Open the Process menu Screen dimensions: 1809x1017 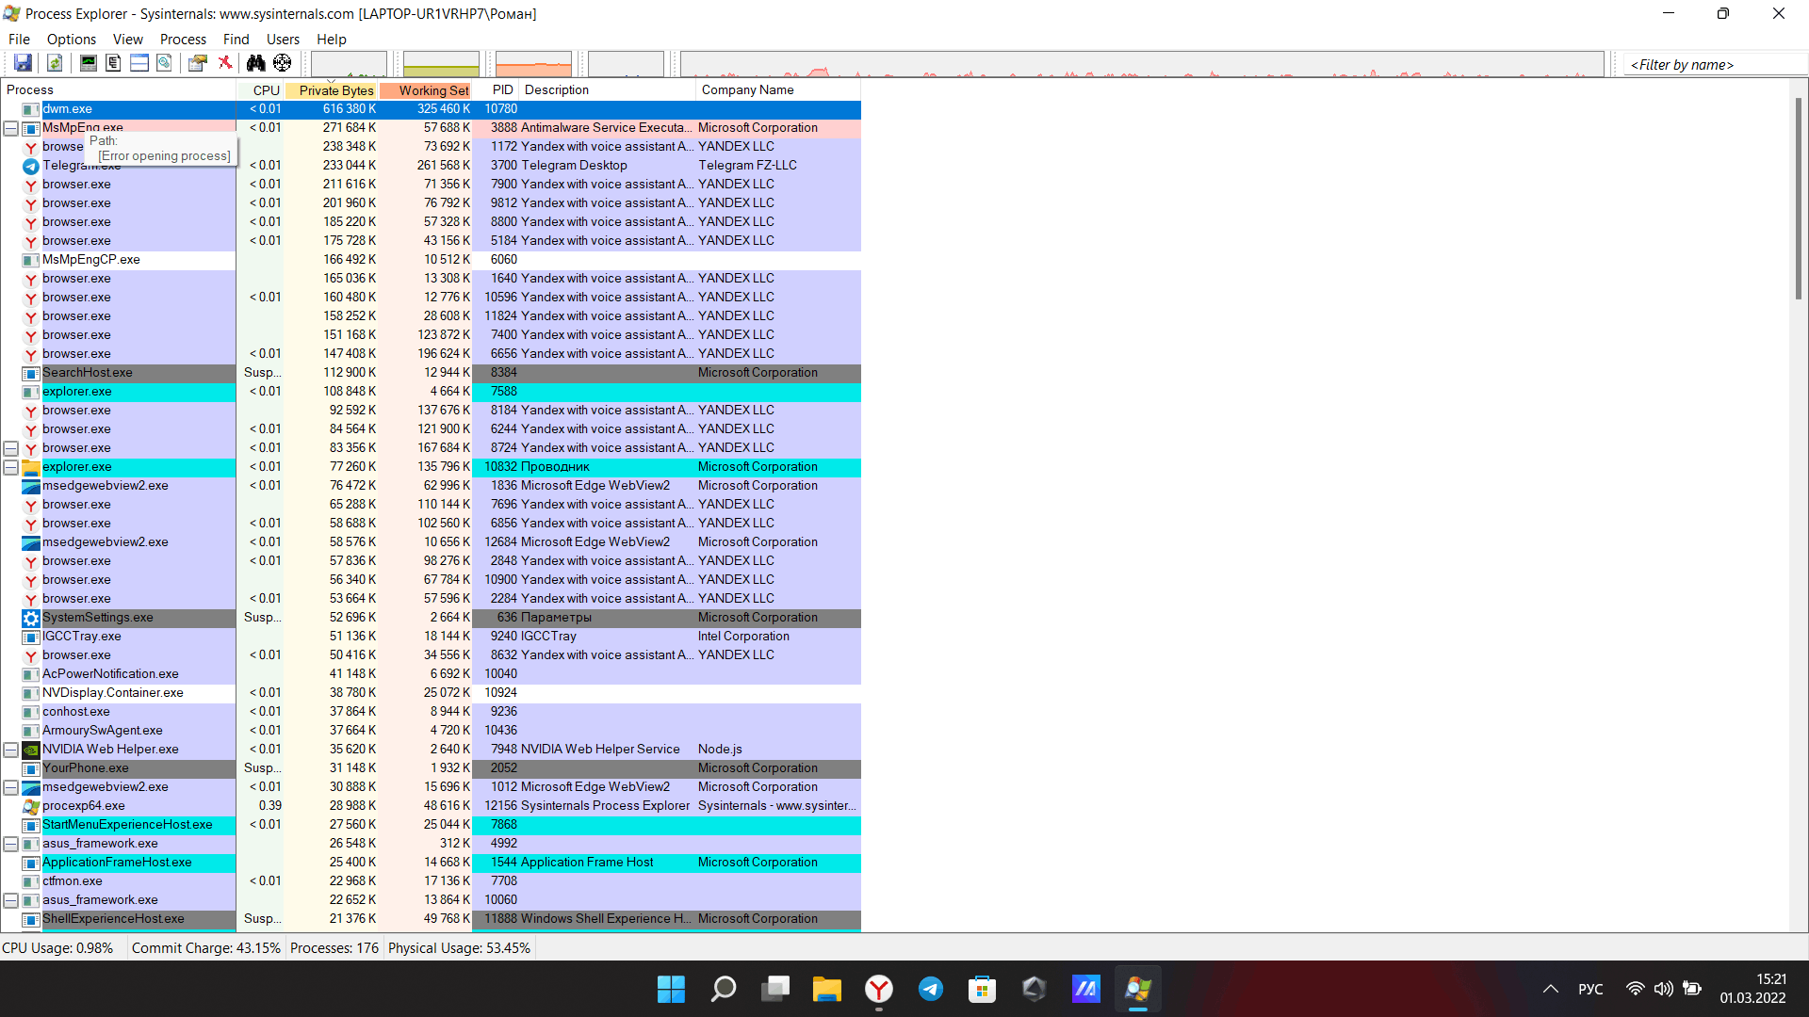[183, 40]
